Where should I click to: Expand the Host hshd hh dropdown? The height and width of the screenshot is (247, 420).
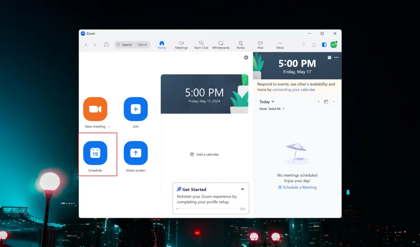272,109
